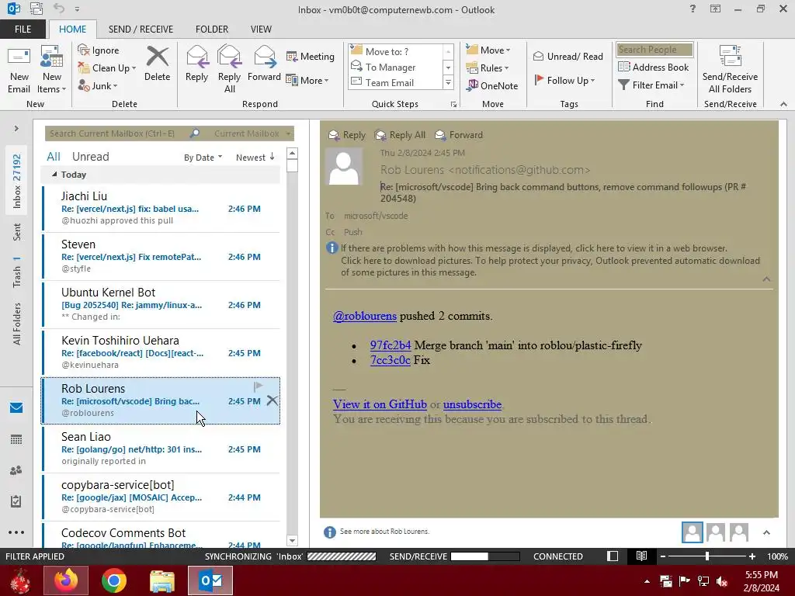Zoom out with the minus button
This screenshot has height=596, width=795.
tap(662, 556)
